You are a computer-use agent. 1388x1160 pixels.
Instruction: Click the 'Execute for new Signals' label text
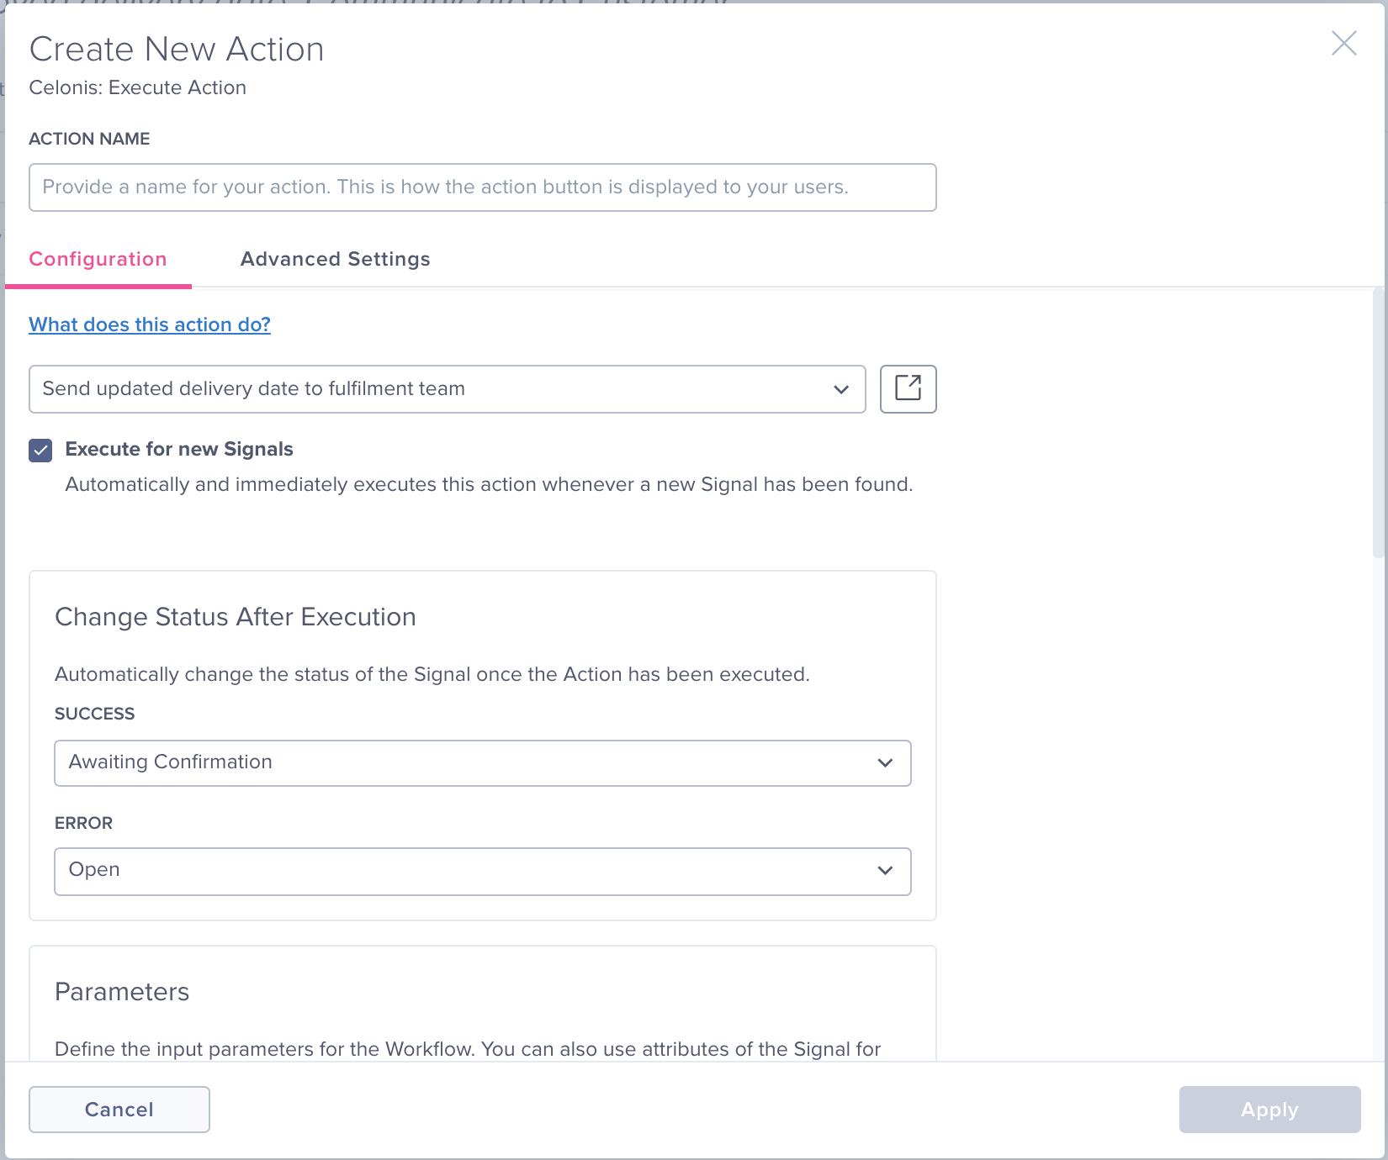click(x=179, y=450)
